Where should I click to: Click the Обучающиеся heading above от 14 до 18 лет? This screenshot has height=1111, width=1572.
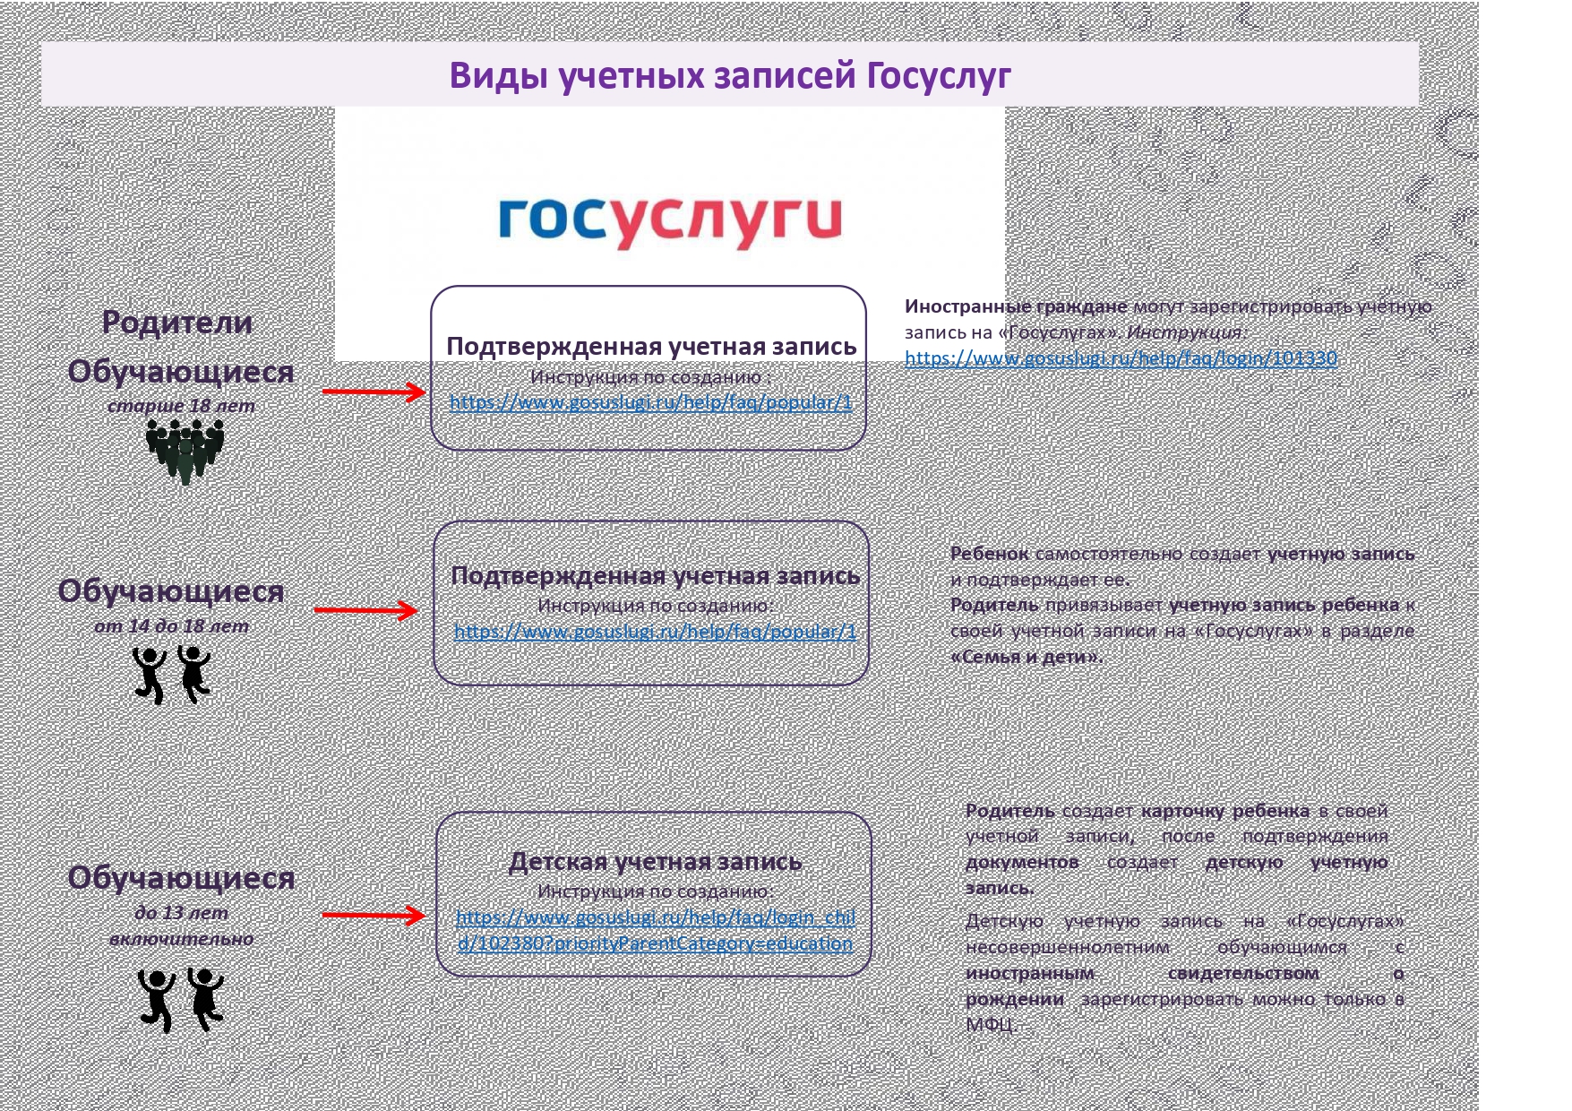click(171, 591)
